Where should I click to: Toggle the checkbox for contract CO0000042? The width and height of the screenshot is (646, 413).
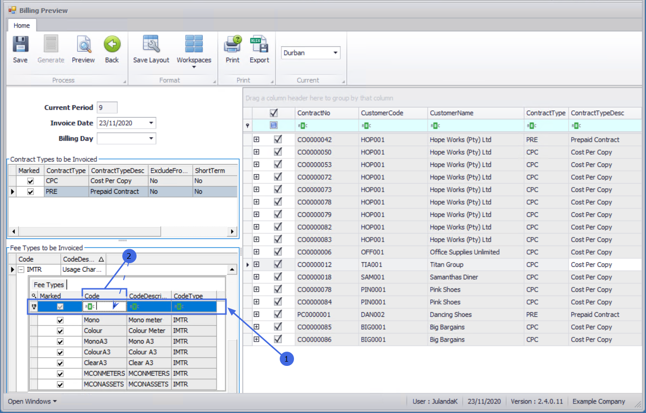click(278, 139)
